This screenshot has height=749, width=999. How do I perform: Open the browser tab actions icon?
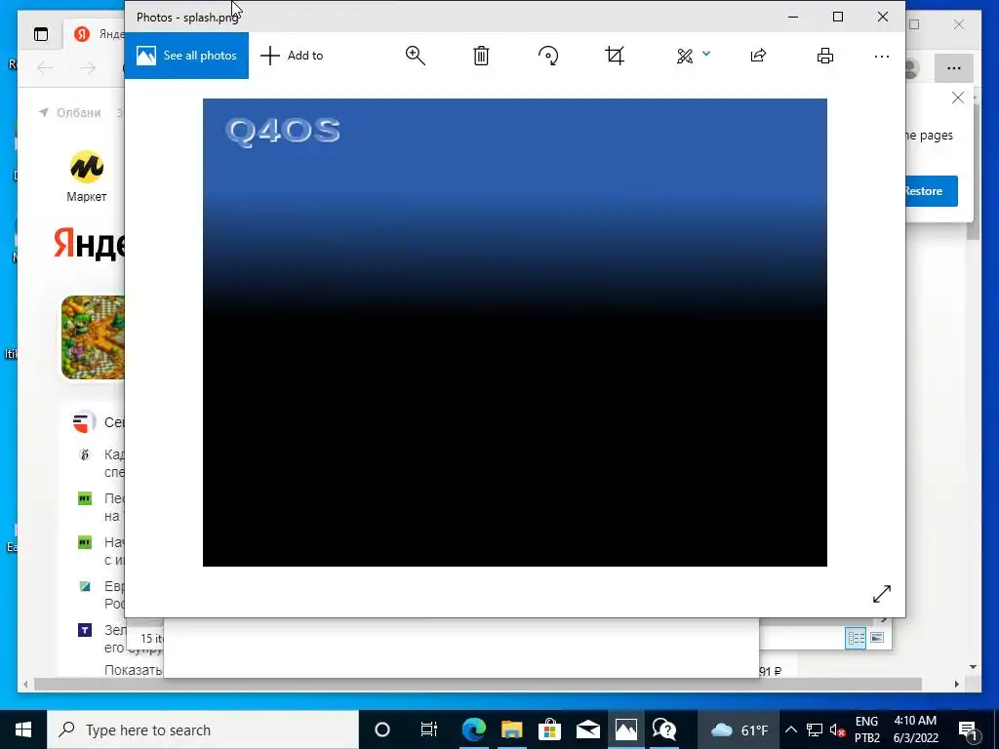coord(41,34)
